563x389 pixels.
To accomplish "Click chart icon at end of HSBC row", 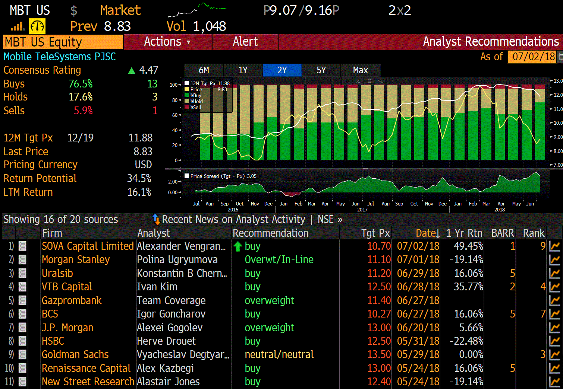I will (555, 341).
